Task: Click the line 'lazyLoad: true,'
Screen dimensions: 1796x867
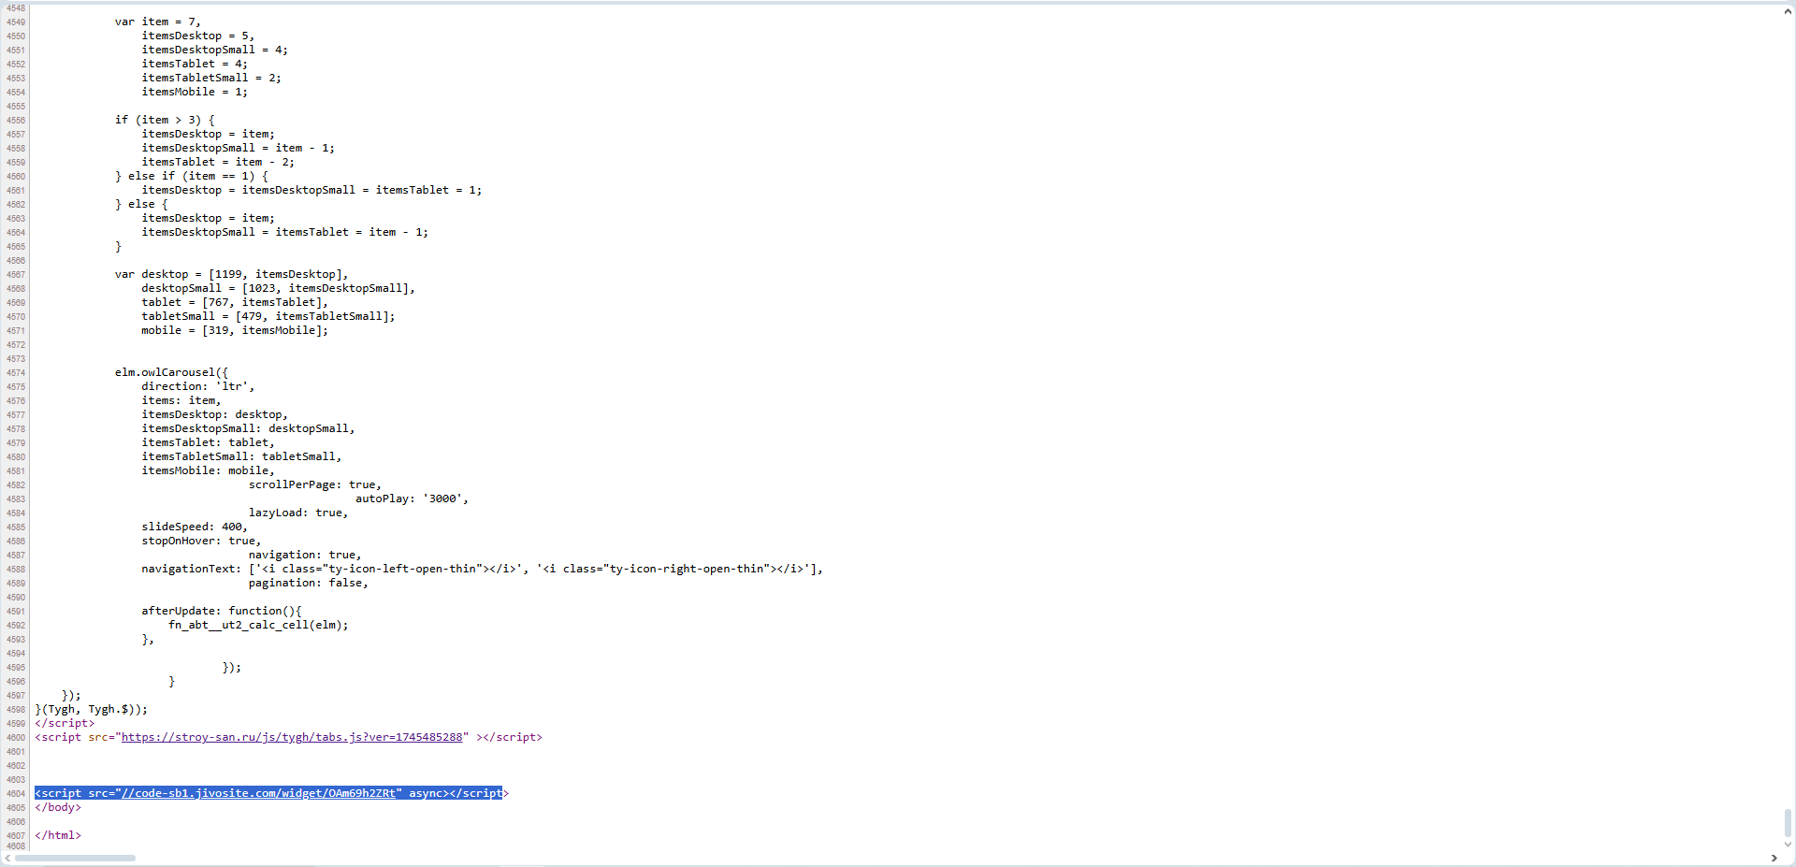Action: point(298,513)
